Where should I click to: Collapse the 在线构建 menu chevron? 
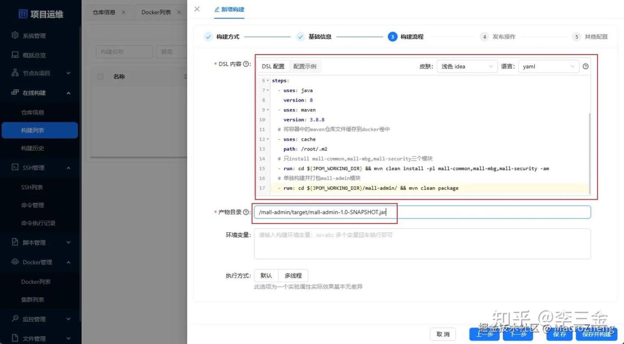(68, 93)
